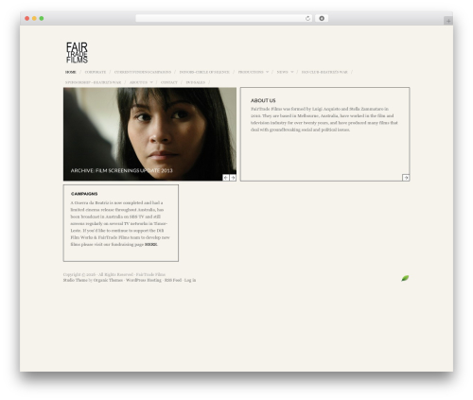Viewport: 473px width, 400px height.
Task: Open the DVD Sales menu item
Action: [196, 82]
